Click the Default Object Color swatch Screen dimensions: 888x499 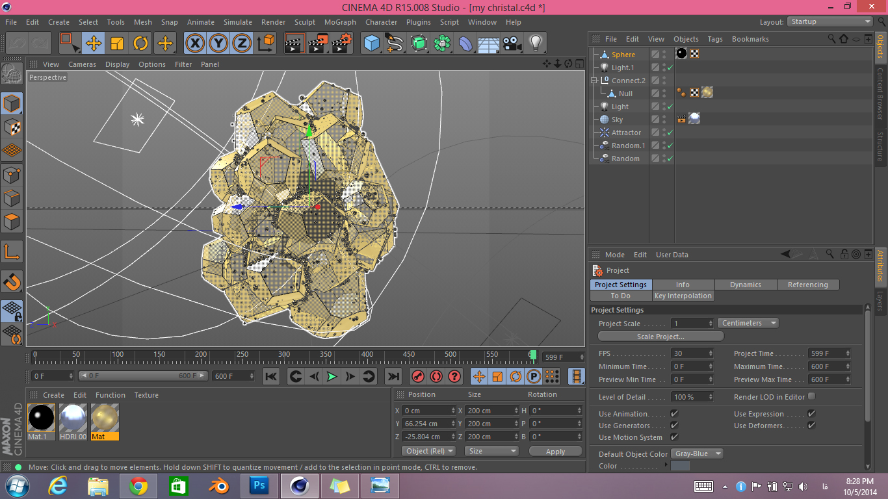680,466
